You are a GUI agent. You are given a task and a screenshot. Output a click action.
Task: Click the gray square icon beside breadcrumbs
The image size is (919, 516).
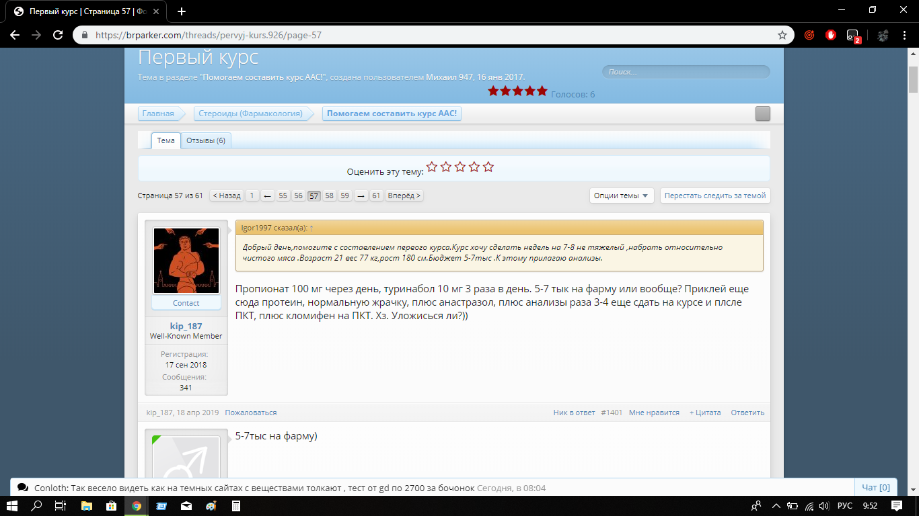(x=762, y=114)
